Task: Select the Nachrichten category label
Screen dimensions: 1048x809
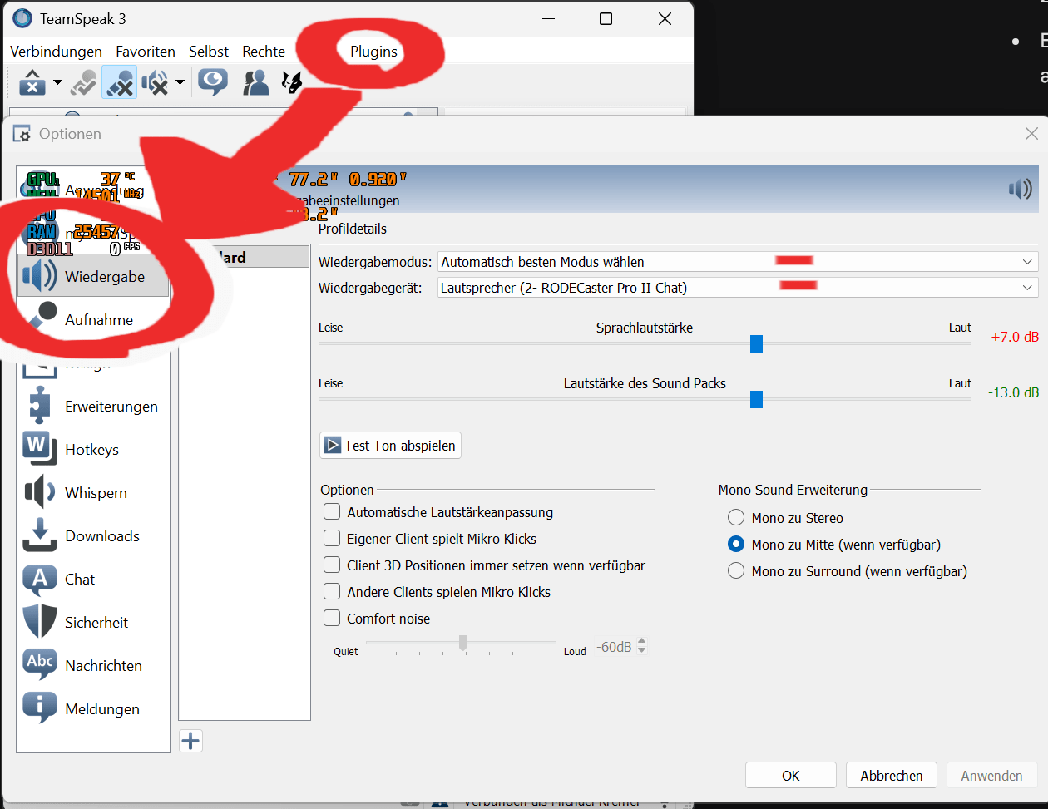Action: click(103, 666)
